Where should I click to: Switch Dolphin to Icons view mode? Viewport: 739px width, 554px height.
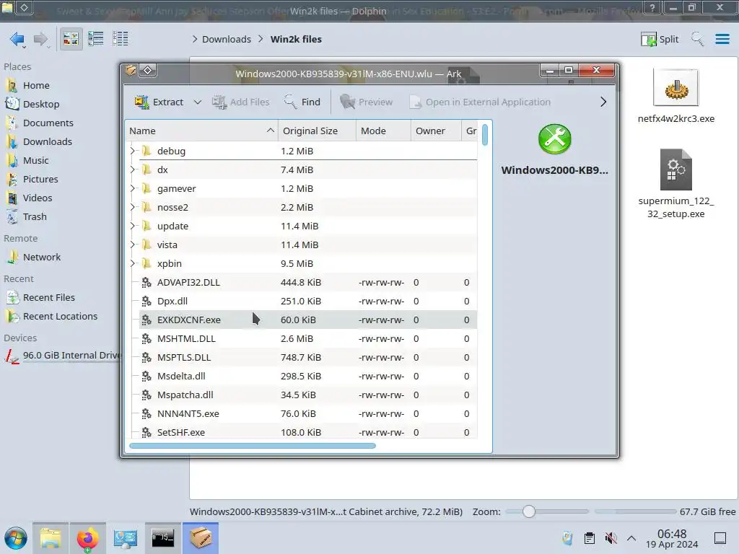(71, 39)
